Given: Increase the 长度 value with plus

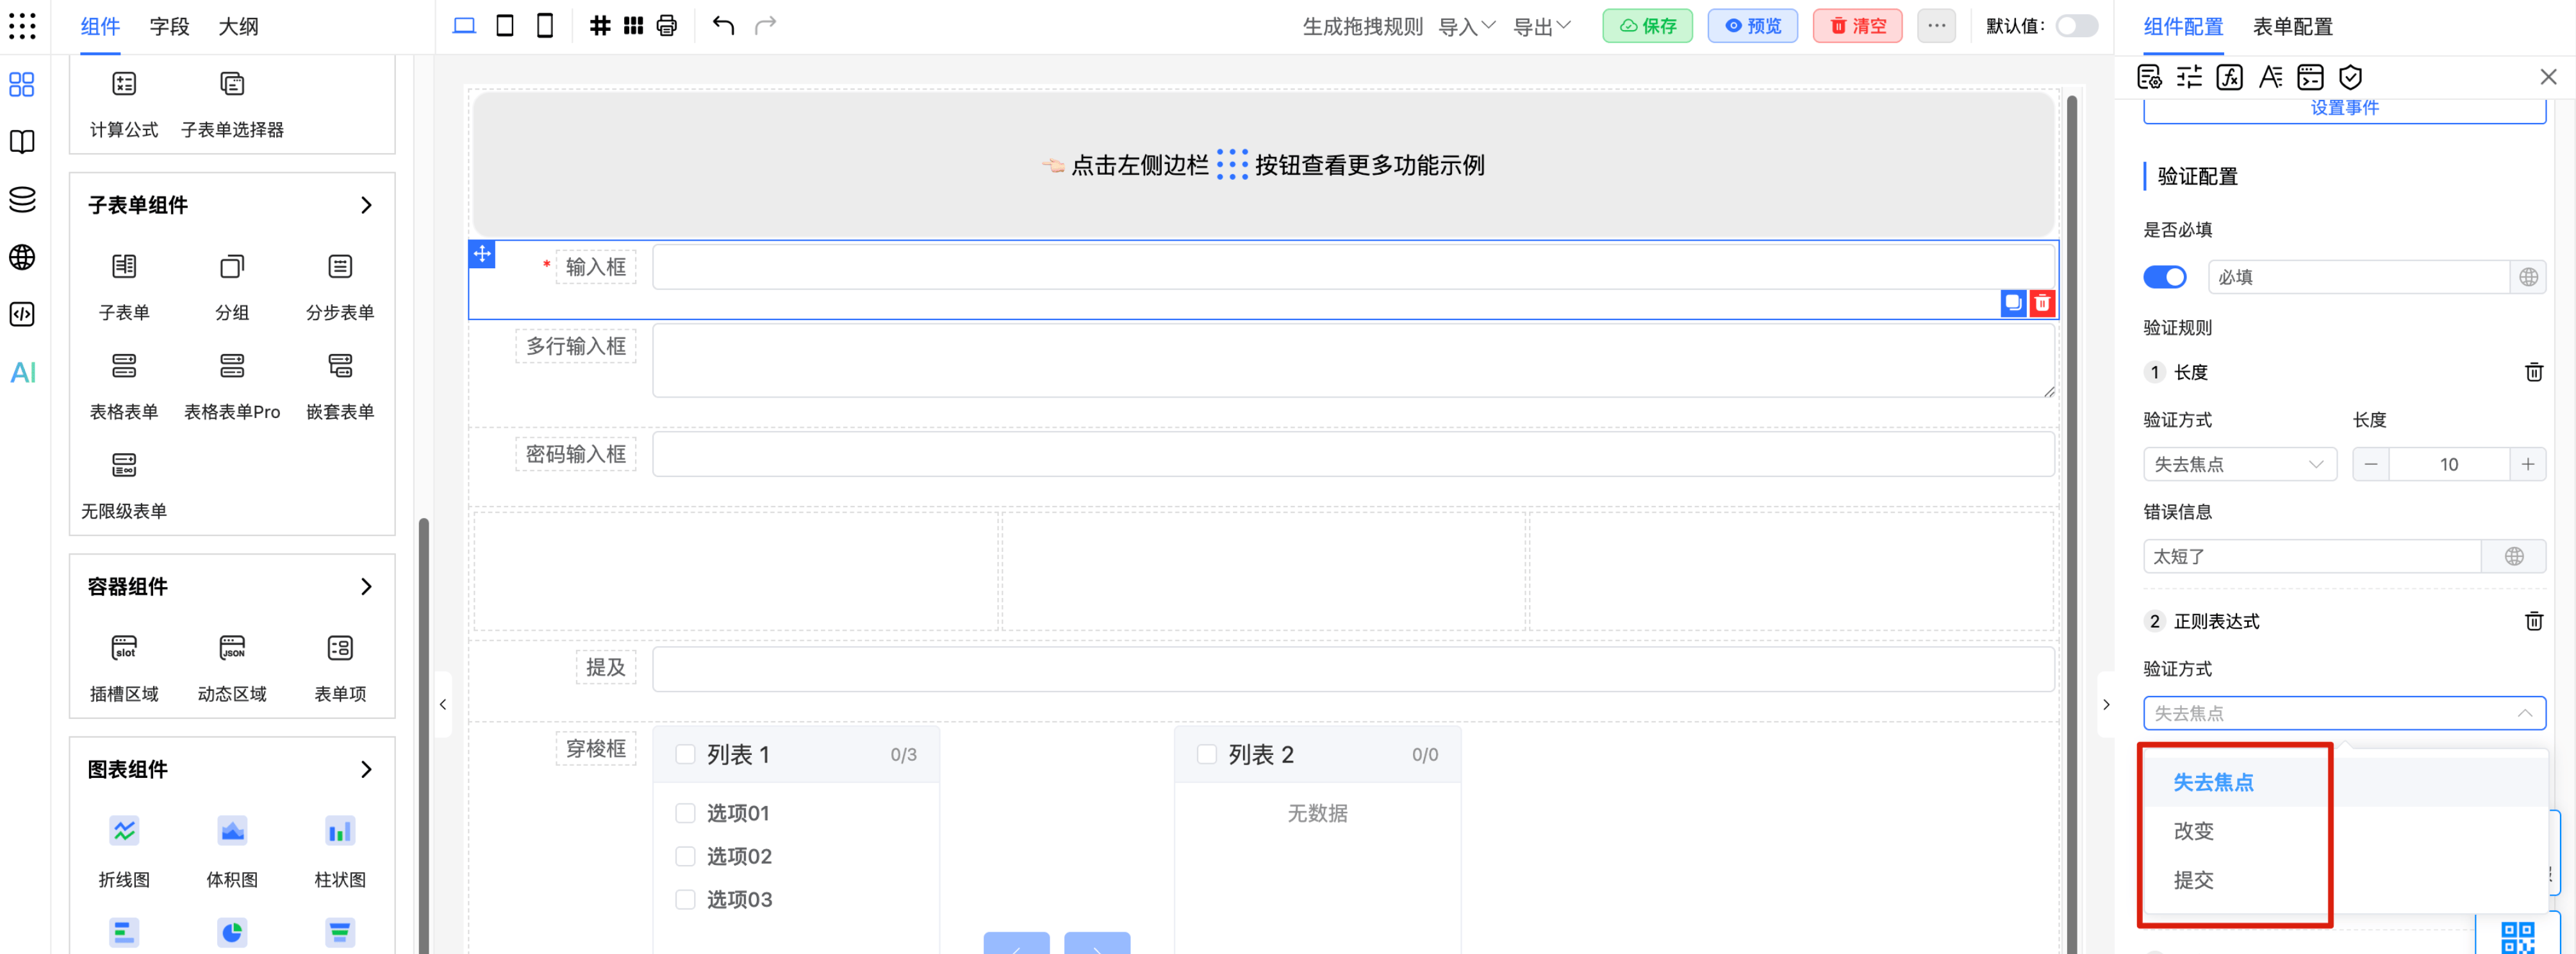Looking at the screenshot, I should click(2527, 464).
